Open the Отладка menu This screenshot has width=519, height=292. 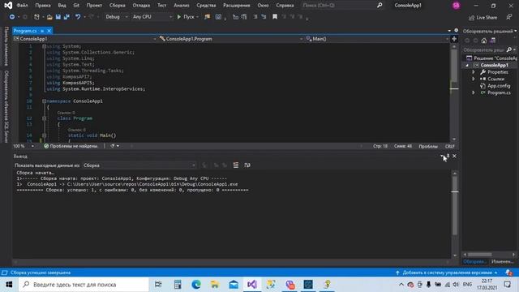pos(141,6)
